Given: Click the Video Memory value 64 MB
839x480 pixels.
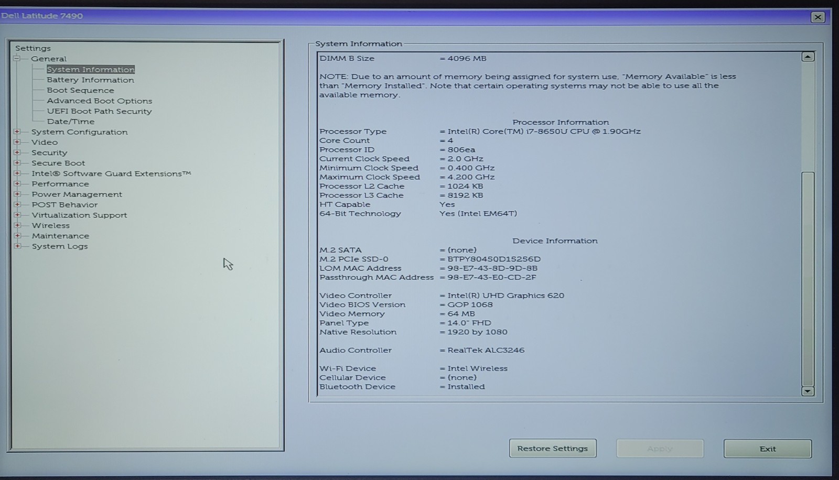Looking at the screenshot, I should [x=461, y=314].
